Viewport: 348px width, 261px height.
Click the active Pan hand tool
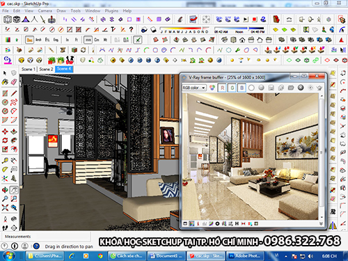click(x=14, y=190)
